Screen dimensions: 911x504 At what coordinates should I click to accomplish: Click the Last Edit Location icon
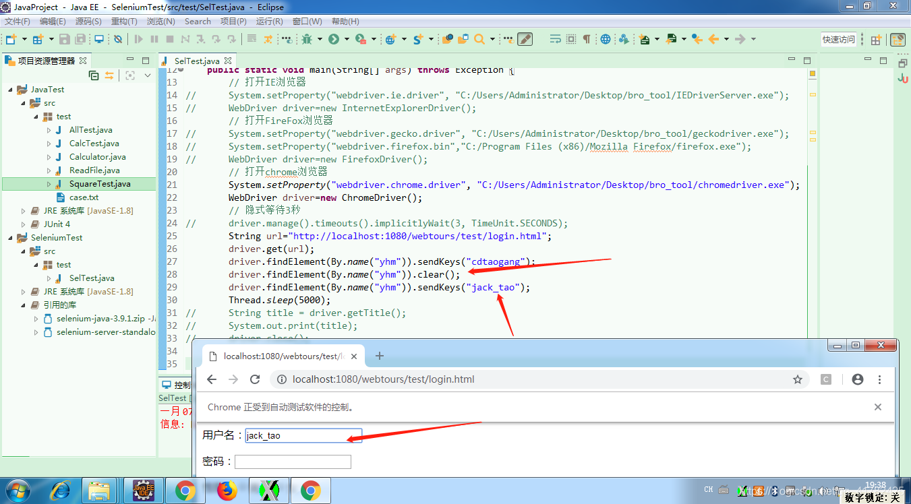pos(697,39)
